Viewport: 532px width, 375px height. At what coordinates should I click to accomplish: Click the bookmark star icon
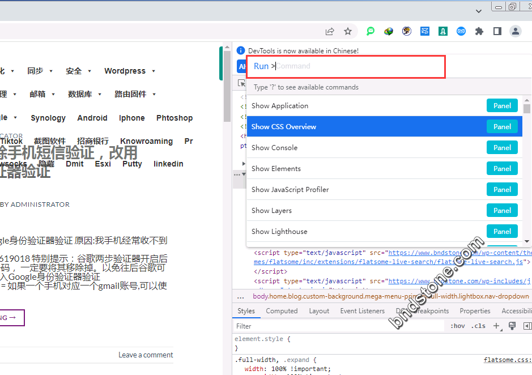[348, 31]
